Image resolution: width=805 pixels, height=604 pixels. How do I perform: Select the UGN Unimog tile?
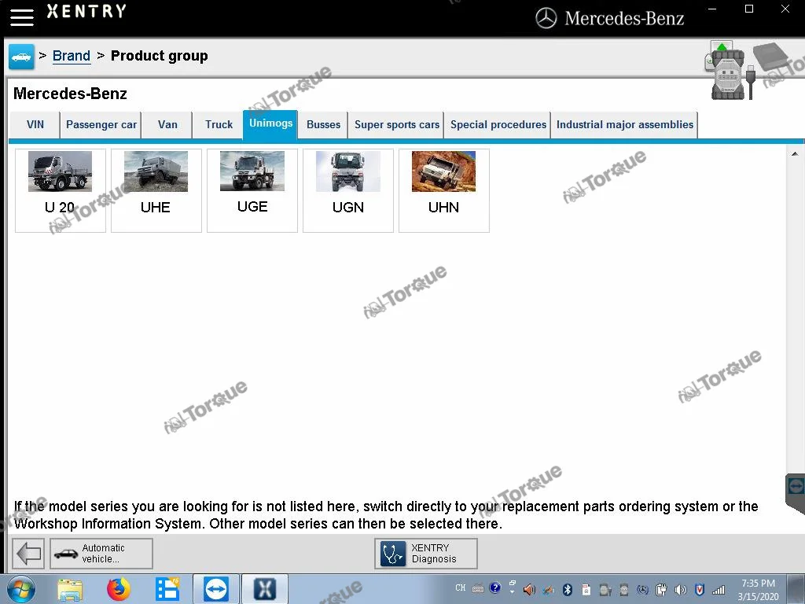348,190
